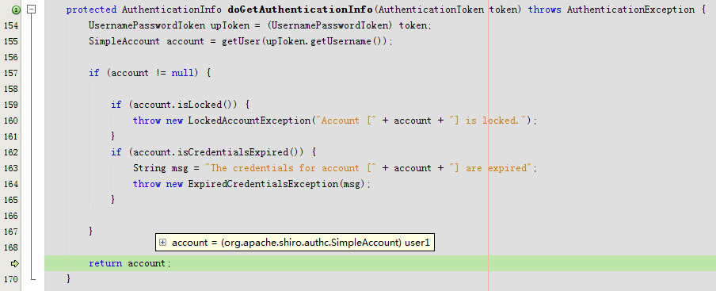Expand the account variable in debugger tooltip
Viewport: 716px width, 291px height.
pos(162,243)
